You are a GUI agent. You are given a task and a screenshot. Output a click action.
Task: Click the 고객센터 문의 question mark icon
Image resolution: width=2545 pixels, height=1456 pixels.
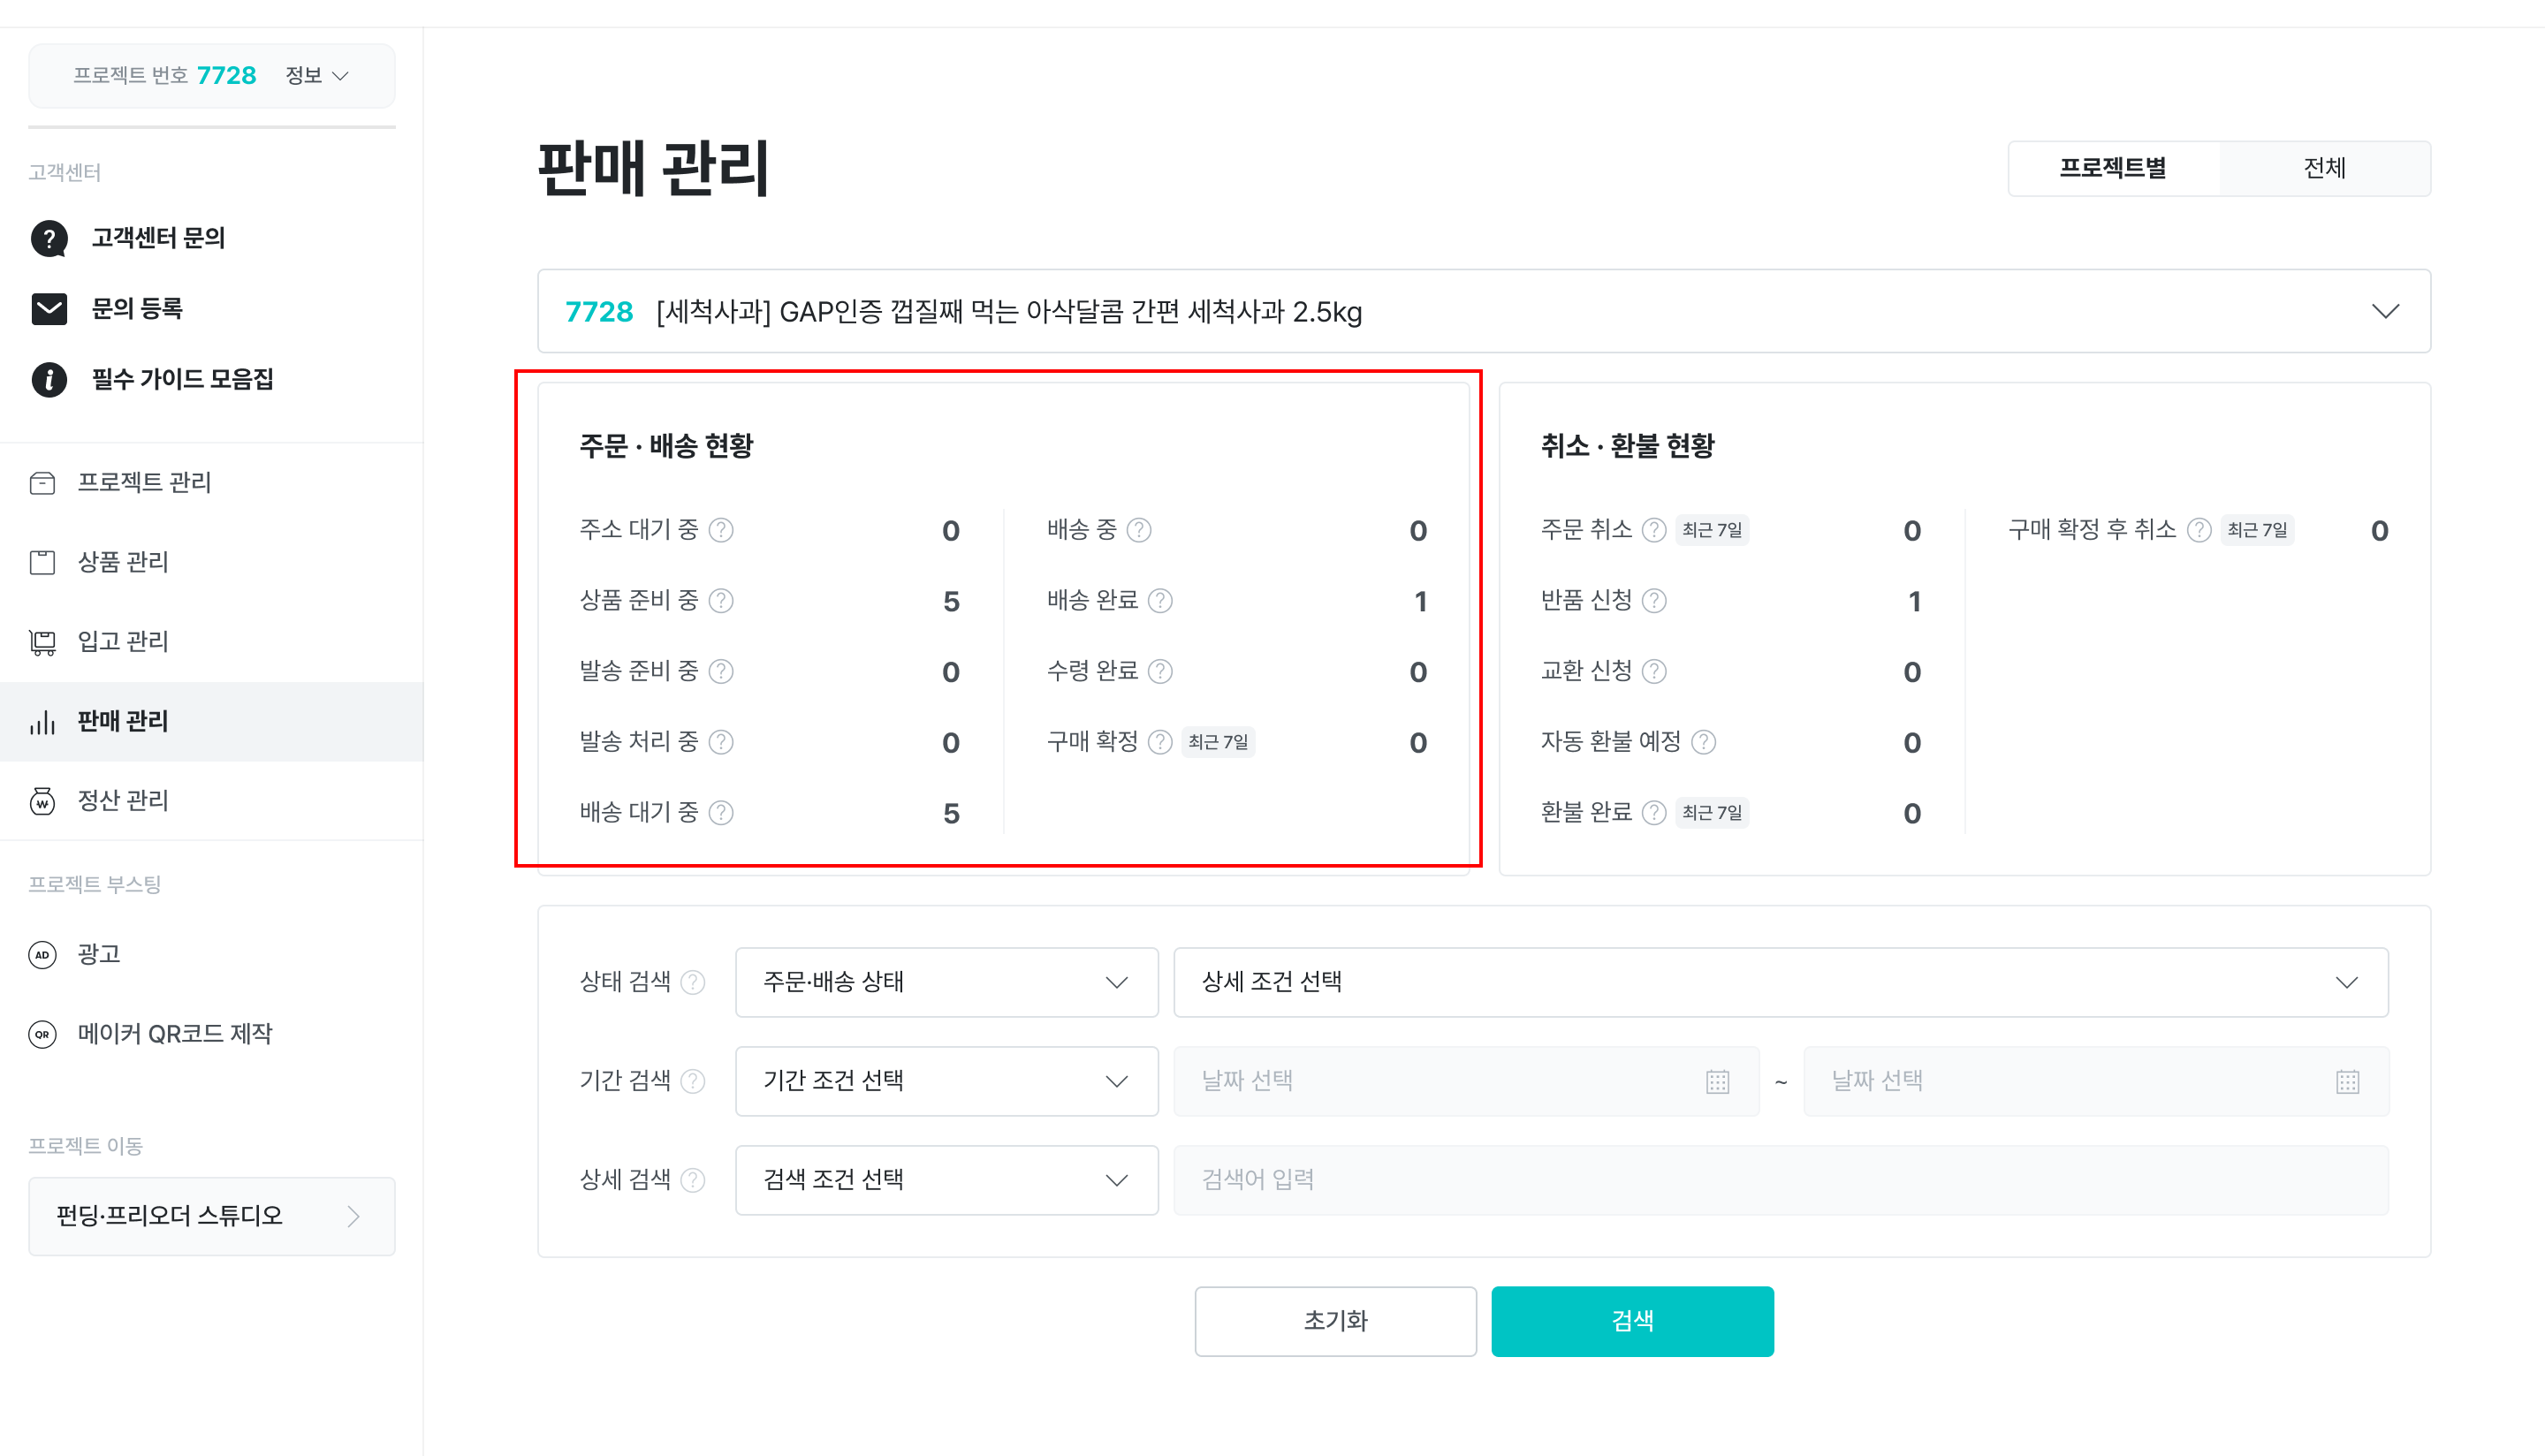coord(49,239)
